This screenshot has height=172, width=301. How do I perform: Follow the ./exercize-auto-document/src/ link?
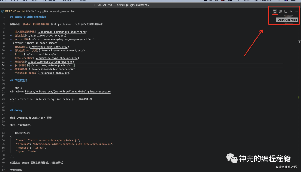tap(62, 51)
